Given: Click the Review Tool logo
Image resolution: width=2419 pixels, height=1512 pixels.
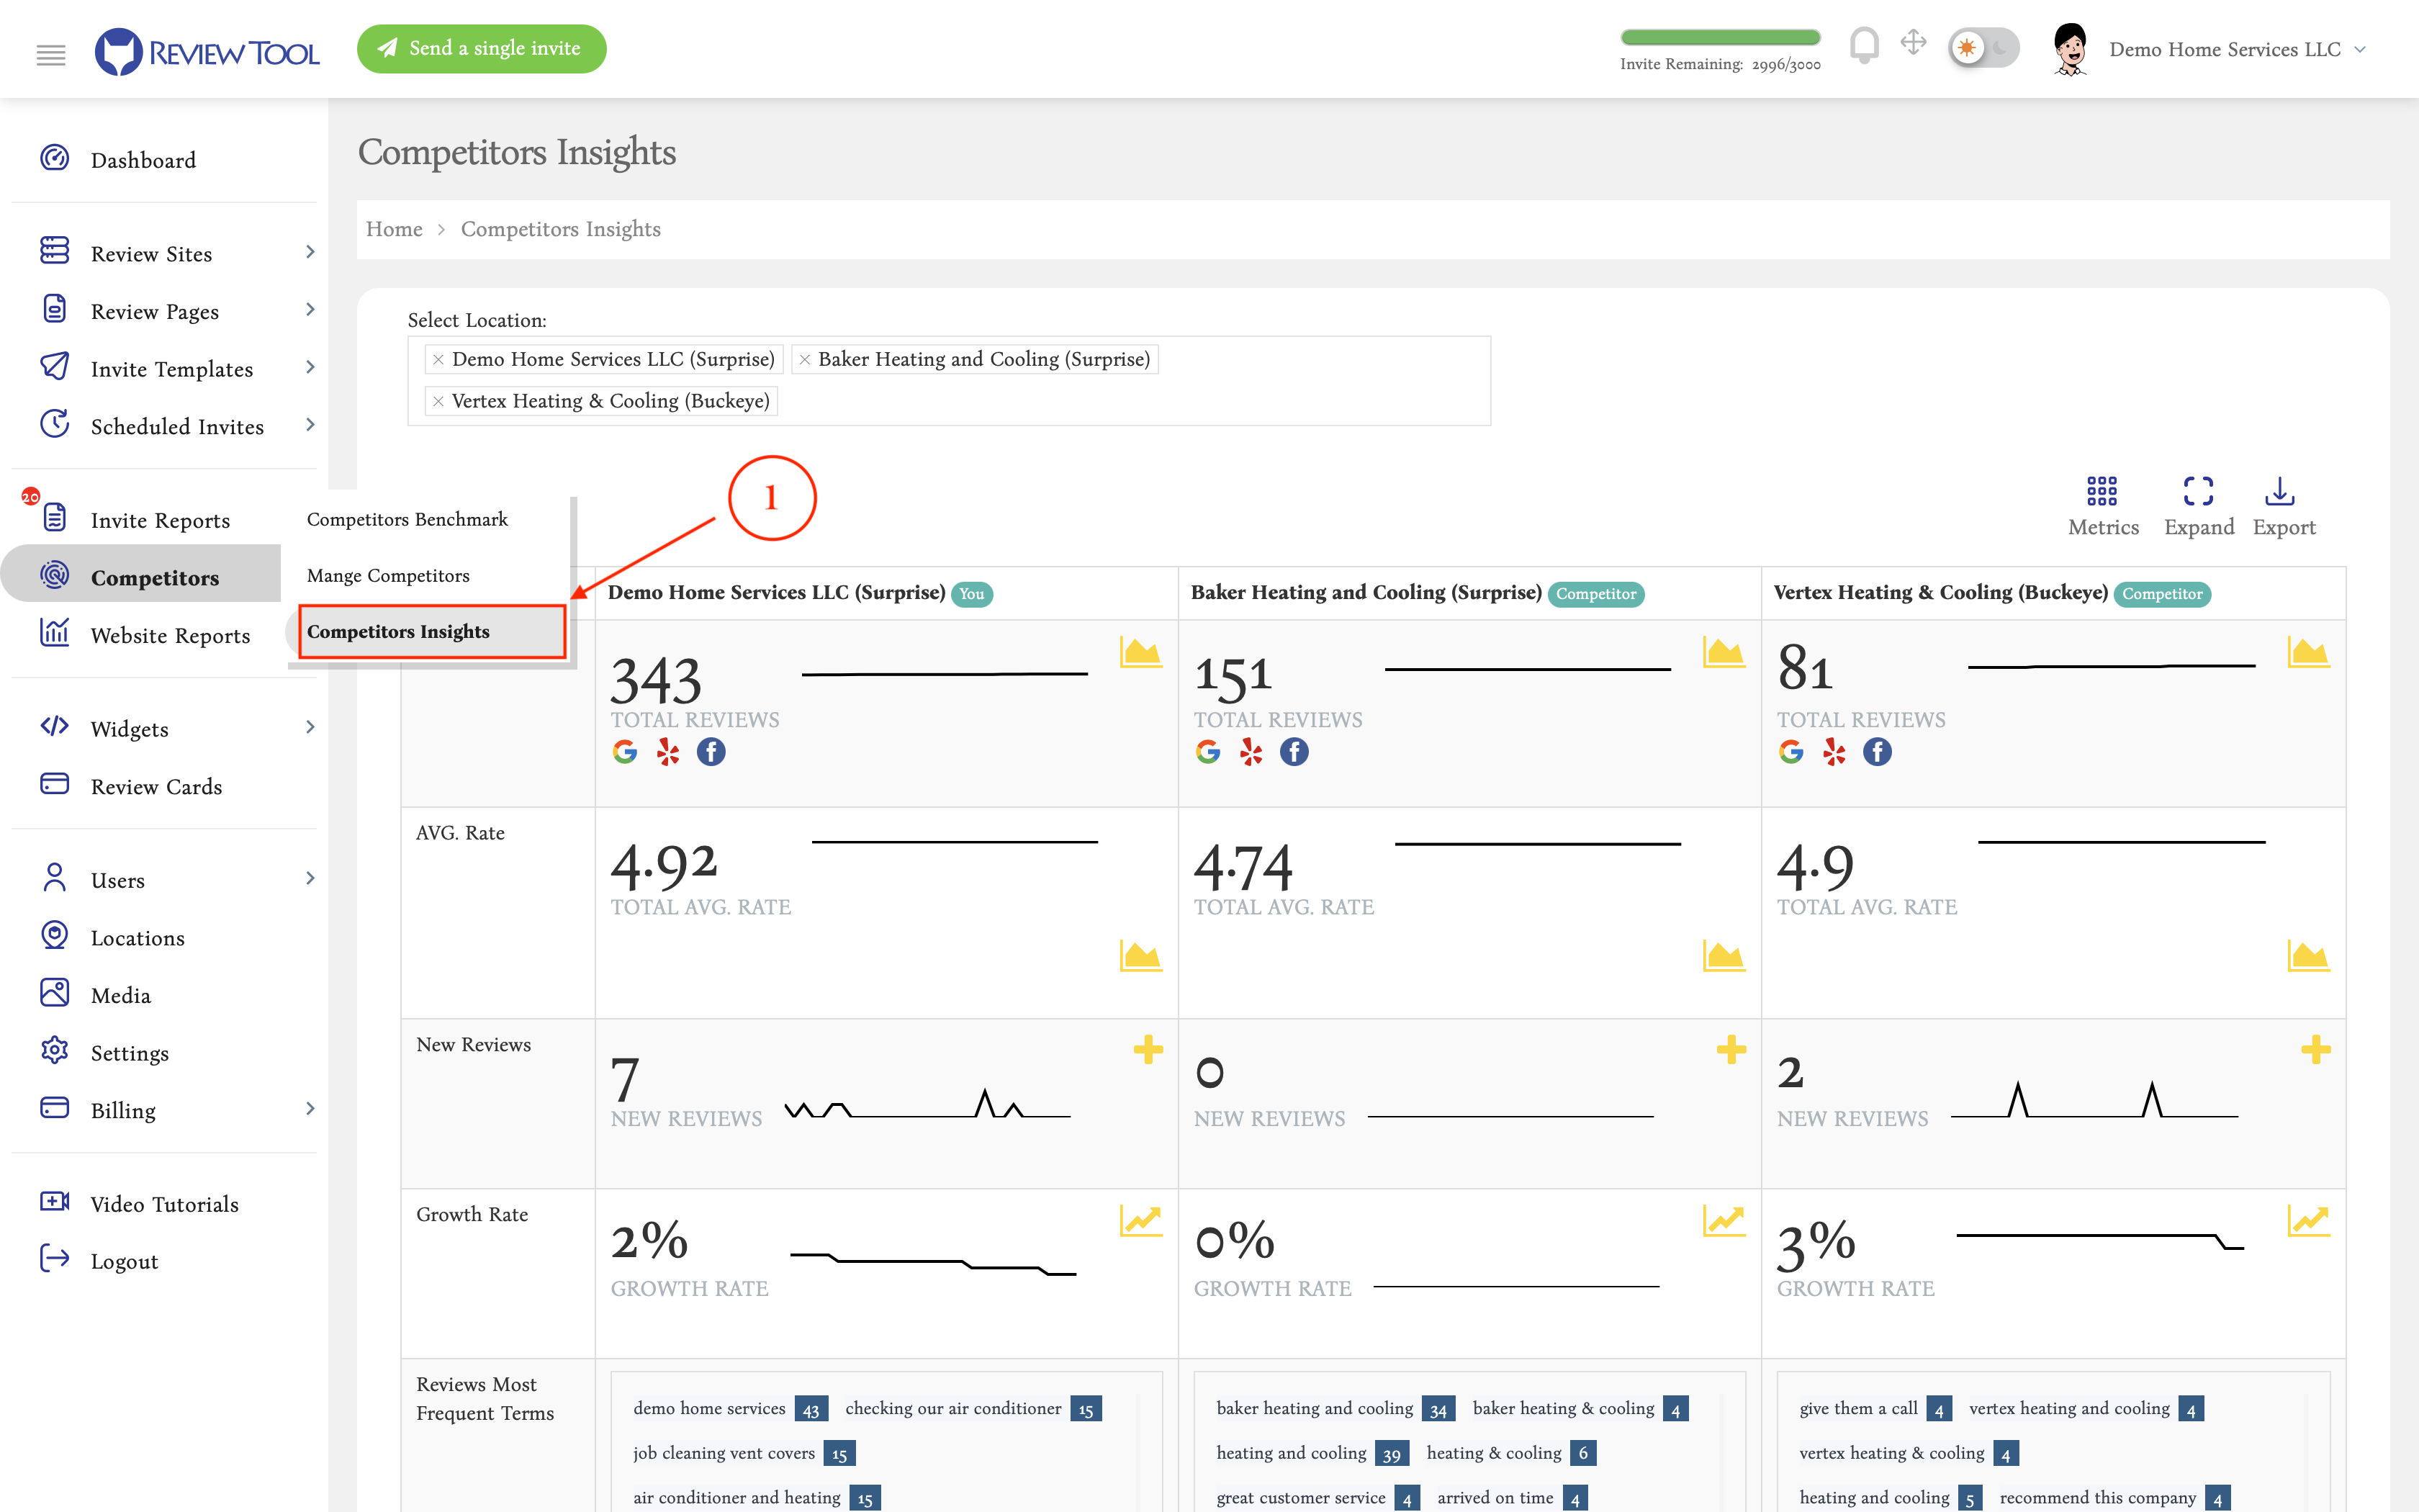Looking at the screenshot, I should pyautogui.click(x=207, y=51).
